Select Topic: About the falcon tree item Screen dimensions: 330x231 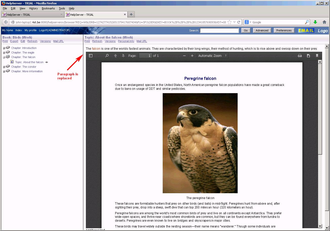click(29, 62)
